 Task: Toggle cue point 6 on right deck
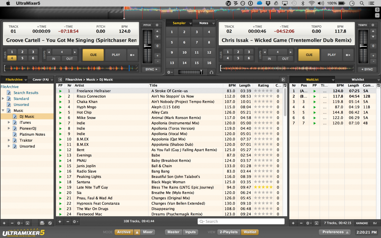[249, 58]
